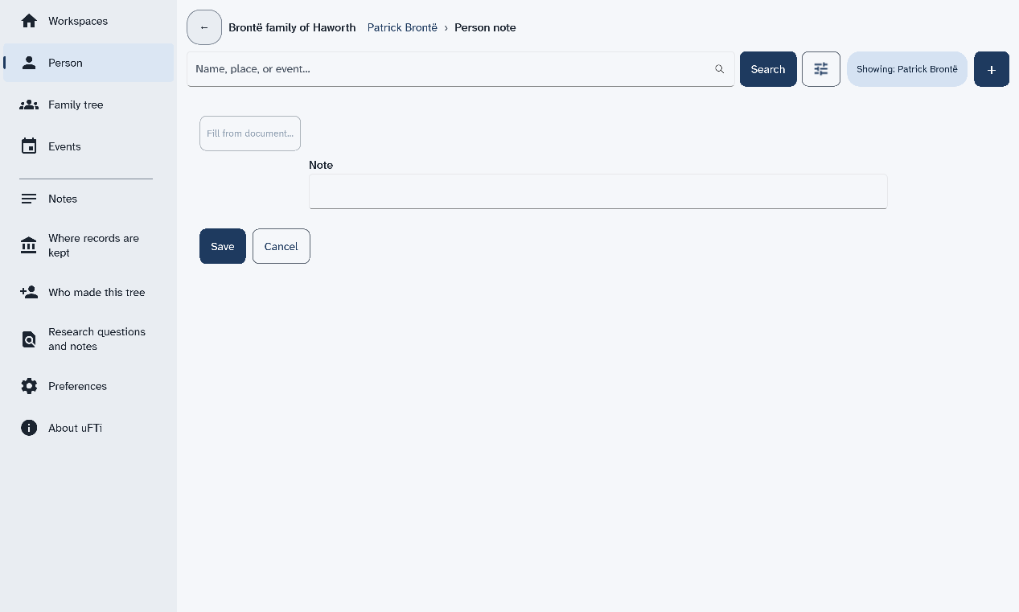Click the Workspaces home icon
1019x612 pixels.
(x=29, y=21)
